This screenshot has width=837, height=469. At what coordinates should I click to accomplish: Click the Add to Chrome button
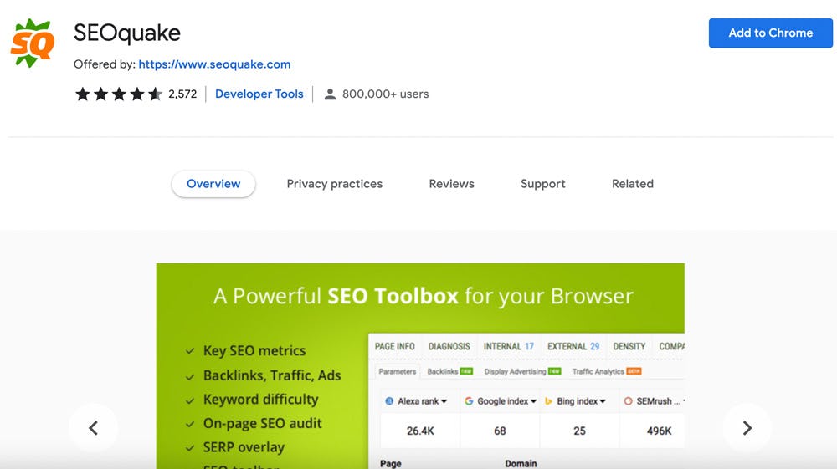tap(770, 33)
